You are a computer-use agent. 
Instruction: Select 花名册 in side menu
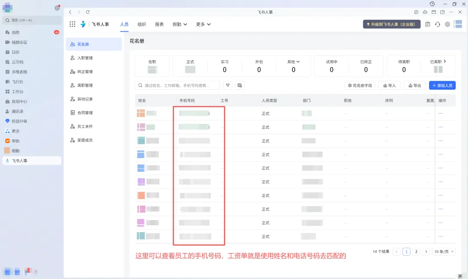pos(94,44)
